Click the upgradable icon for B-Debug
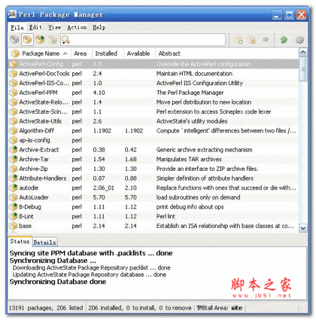This screenshot has width=316, height=320. 13,207
